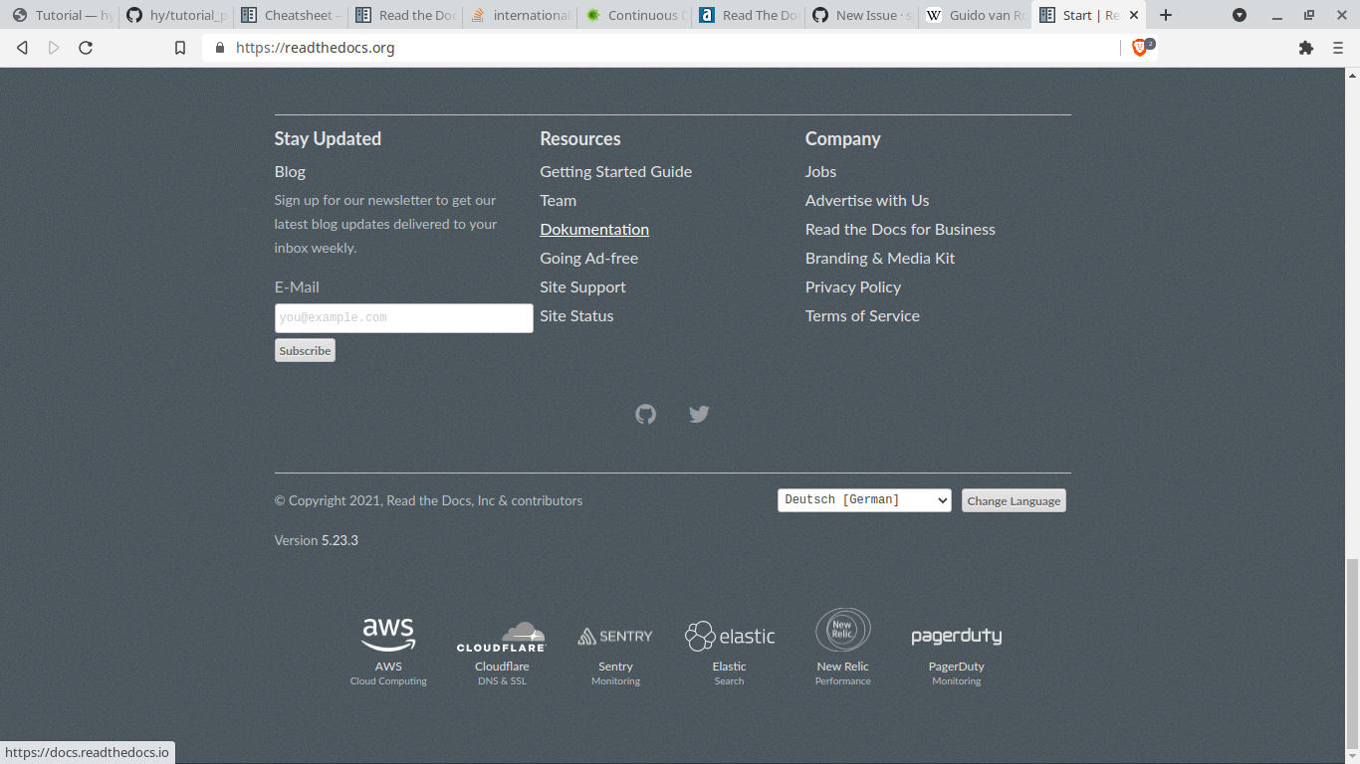Click the PagerDuty Monitoring sponsor logo
This screenshot has height=764, width=1360.
coord(956,636)
